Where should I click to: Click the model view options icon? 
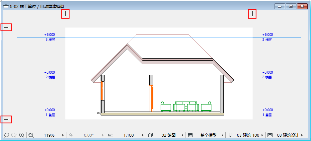click(270, 135)
